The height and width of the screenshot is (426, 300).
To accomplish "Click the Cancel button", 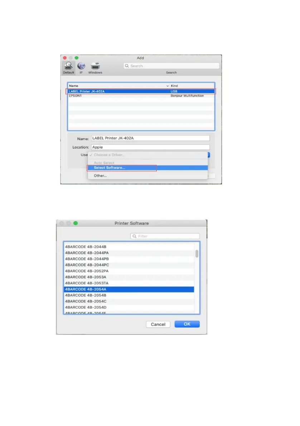I will (x=158, y=324).
